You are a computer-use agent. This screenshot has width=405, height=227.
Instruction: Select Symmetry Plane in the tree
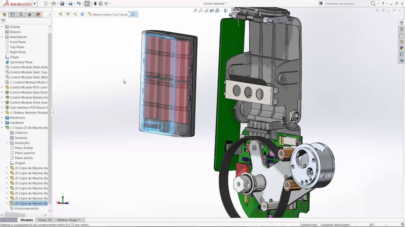[x=21, y=62]
